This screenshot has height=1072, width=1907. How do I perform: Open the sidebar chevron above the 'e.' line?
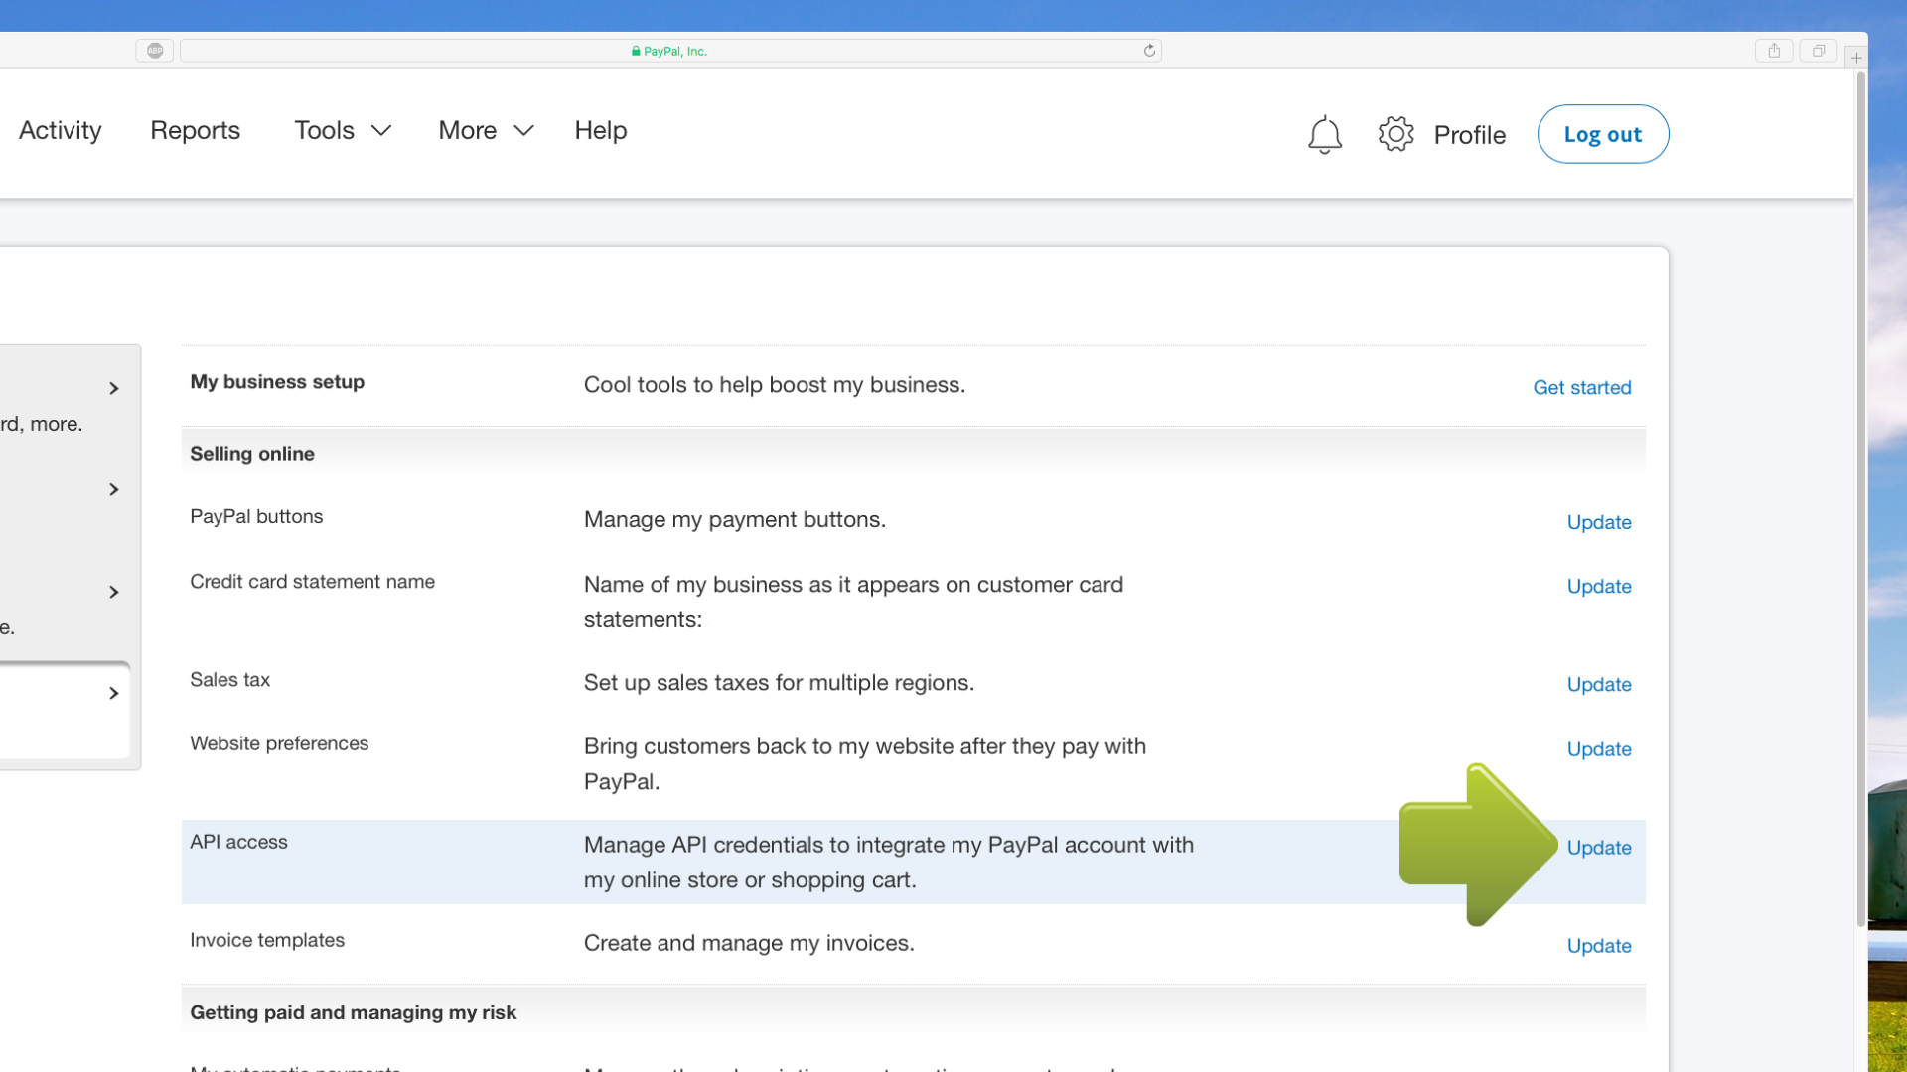[114, 592]
